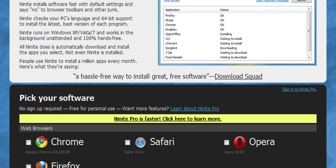Viewport: 336px width, 168px height.
Task: Click the Opera label text
Action: (x=262, y=142)
